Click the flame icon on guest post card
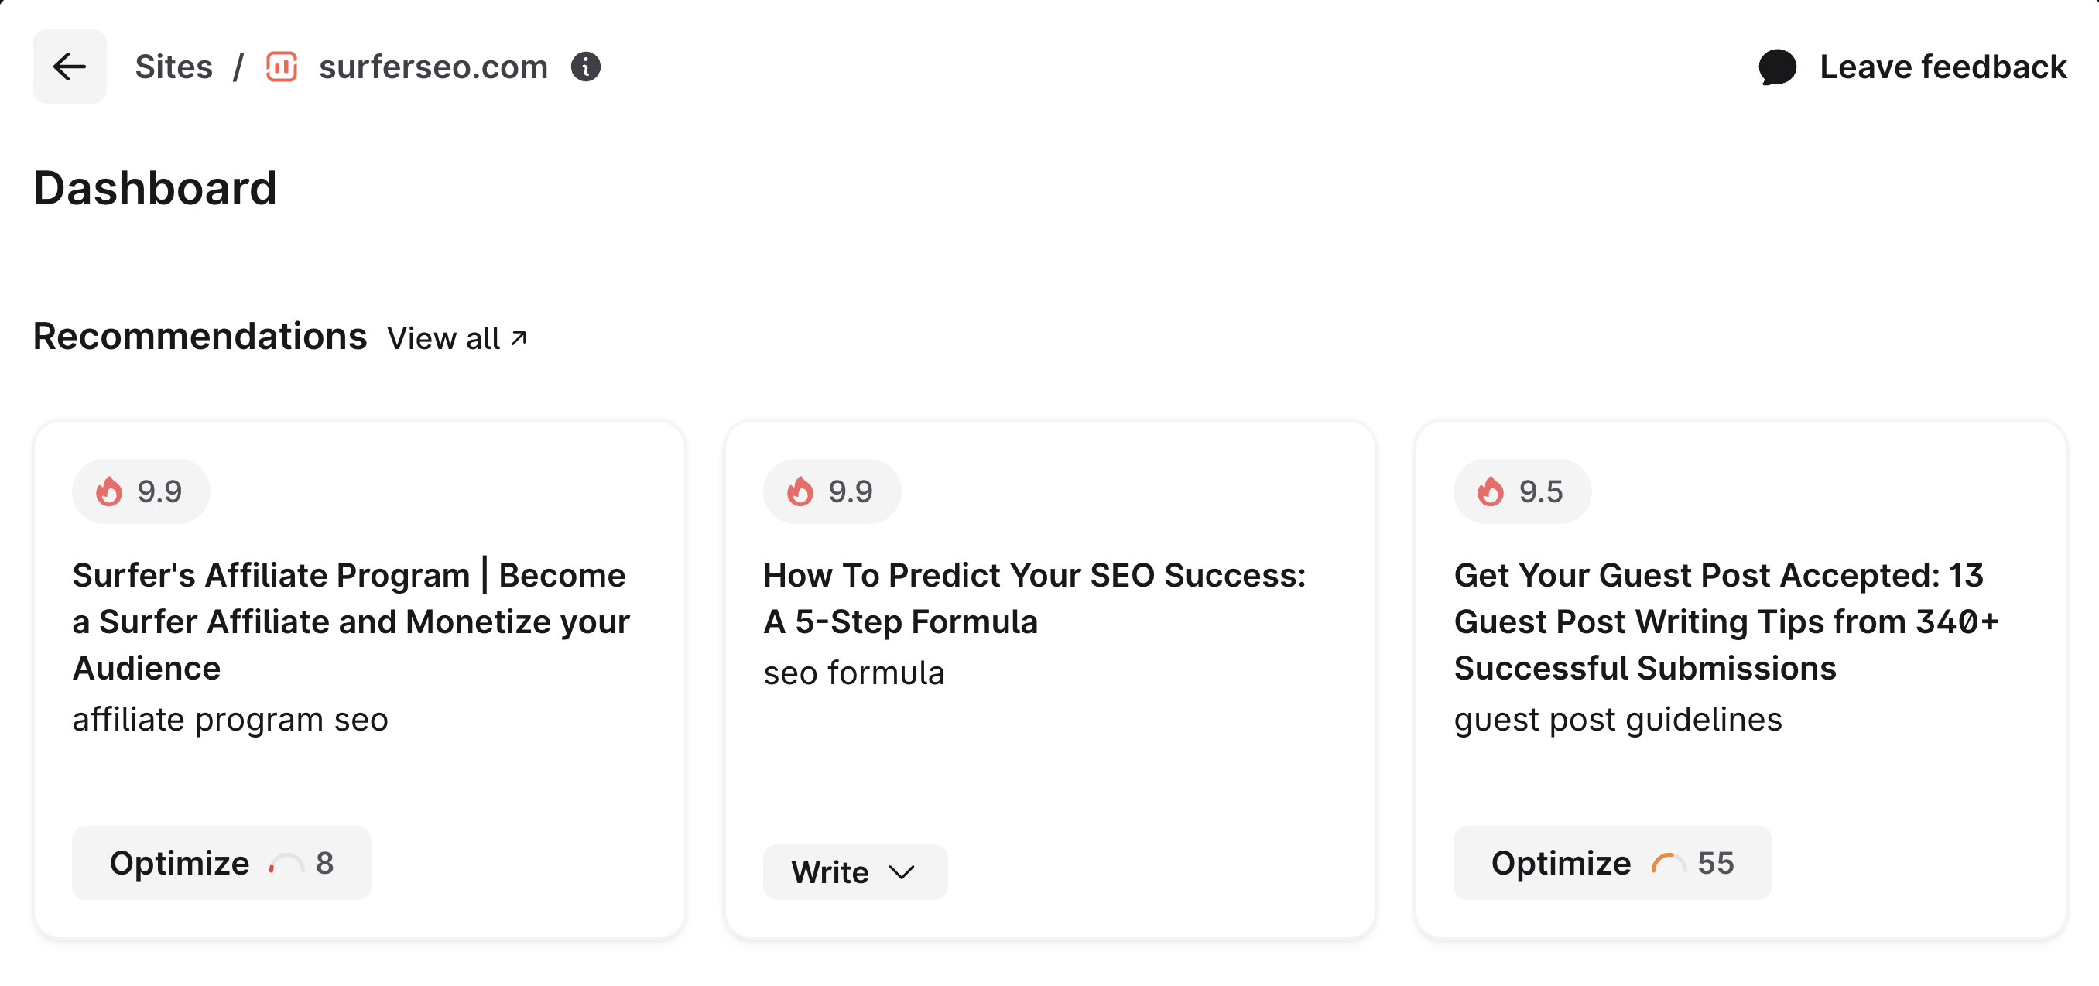Screen dimensions: 2099x986 [1491, 491]
